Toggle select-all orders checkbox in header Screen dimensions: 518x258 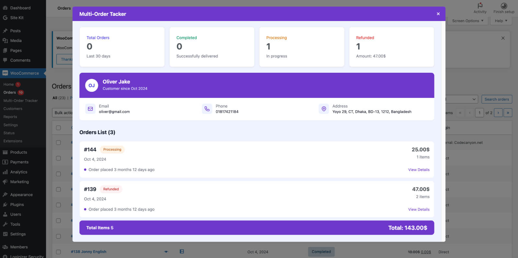58,128
